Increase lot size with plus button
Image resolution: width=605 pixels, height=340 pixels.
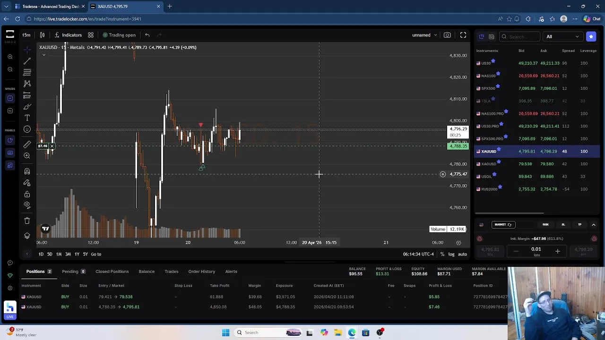point(557,251)
